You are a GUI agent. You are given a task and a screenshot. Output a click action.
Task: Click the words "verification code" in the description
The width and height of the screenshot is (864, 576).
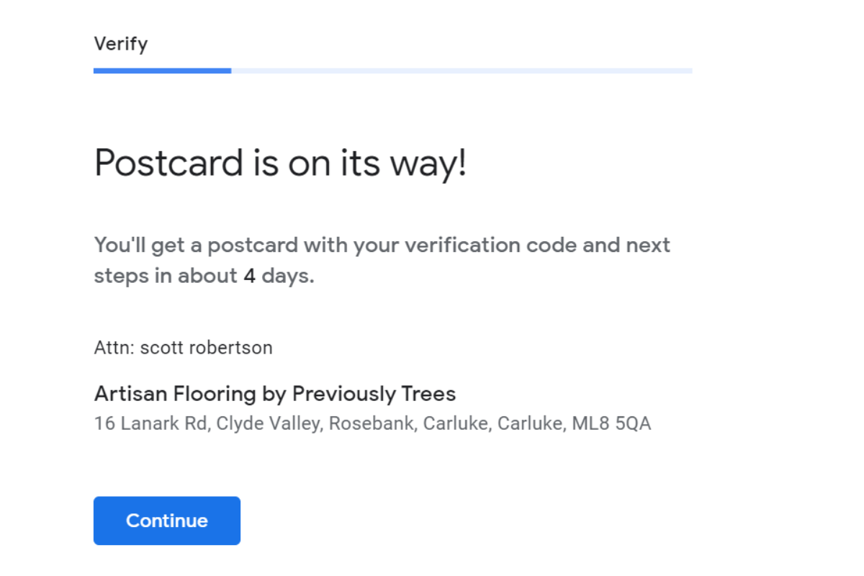point(490,245)
